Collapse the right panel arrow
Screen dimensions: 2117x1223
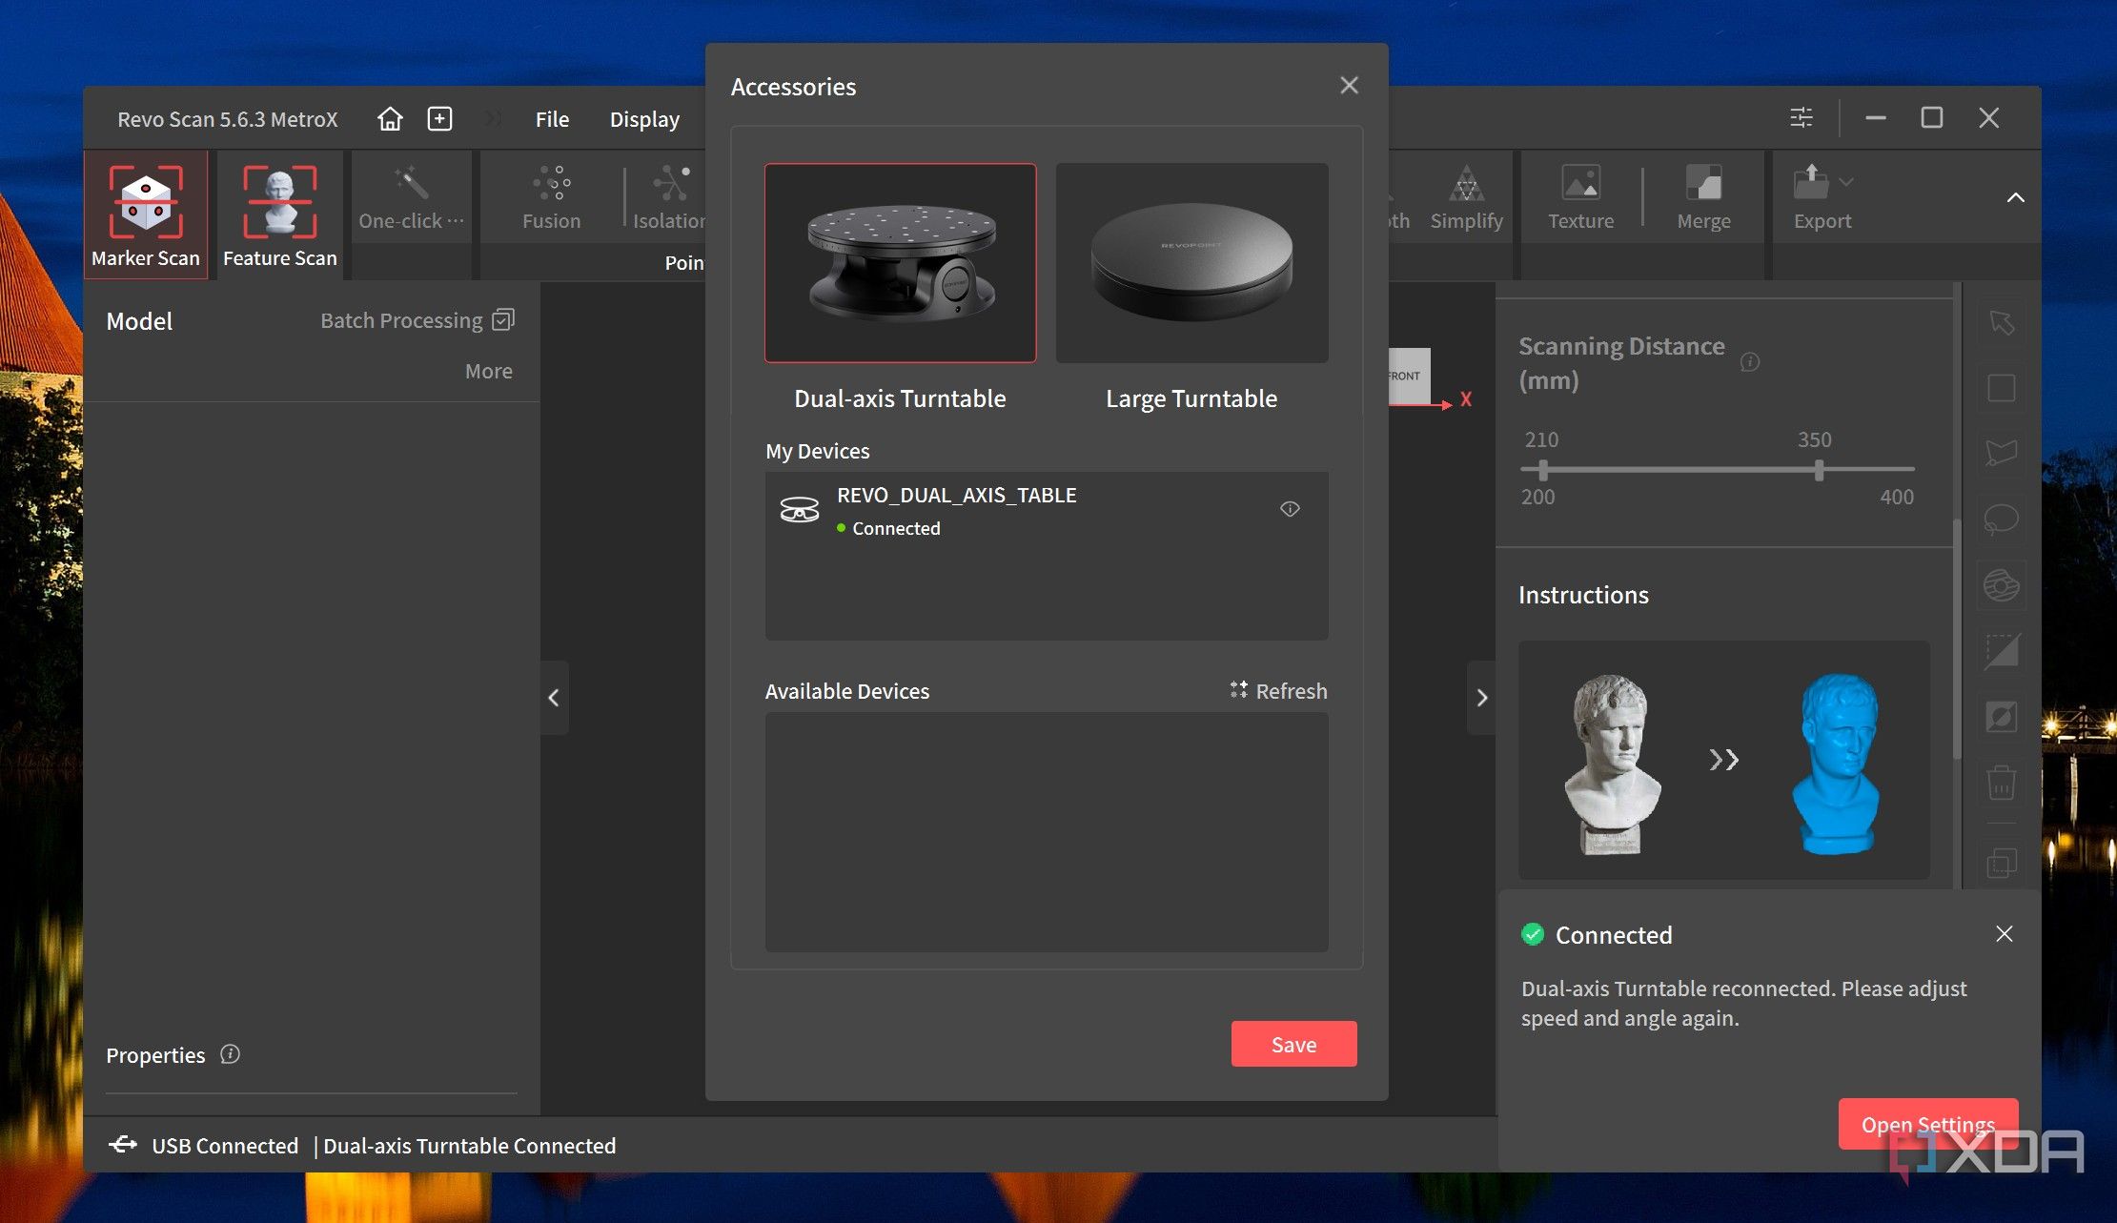click(1481, 698)
